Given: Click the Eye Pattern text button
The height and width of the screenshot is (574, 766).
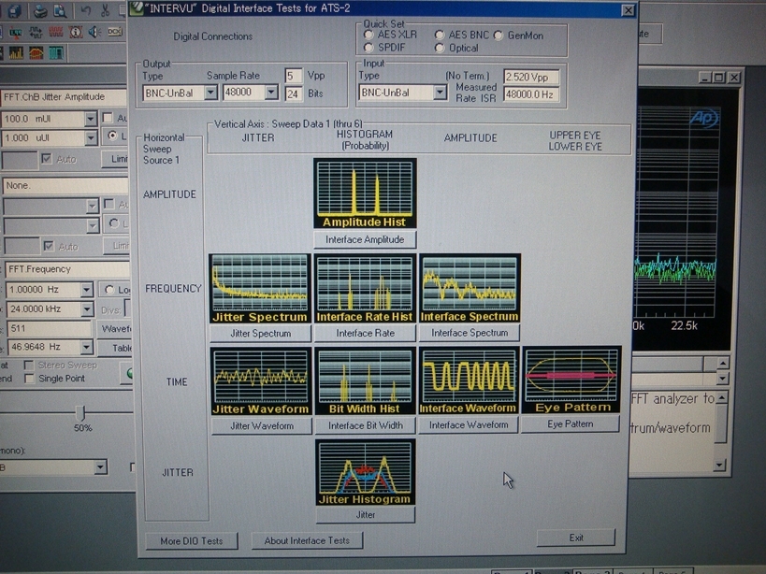Looking at the screenshot, I should 571,424.
